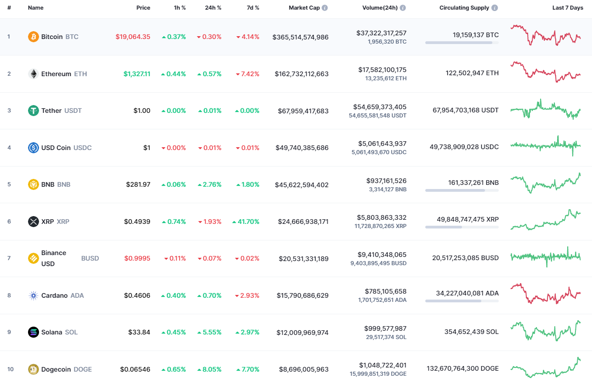Click Bitcoin circulating supply progress bar
592x384 pixels.
click(462, 43)
